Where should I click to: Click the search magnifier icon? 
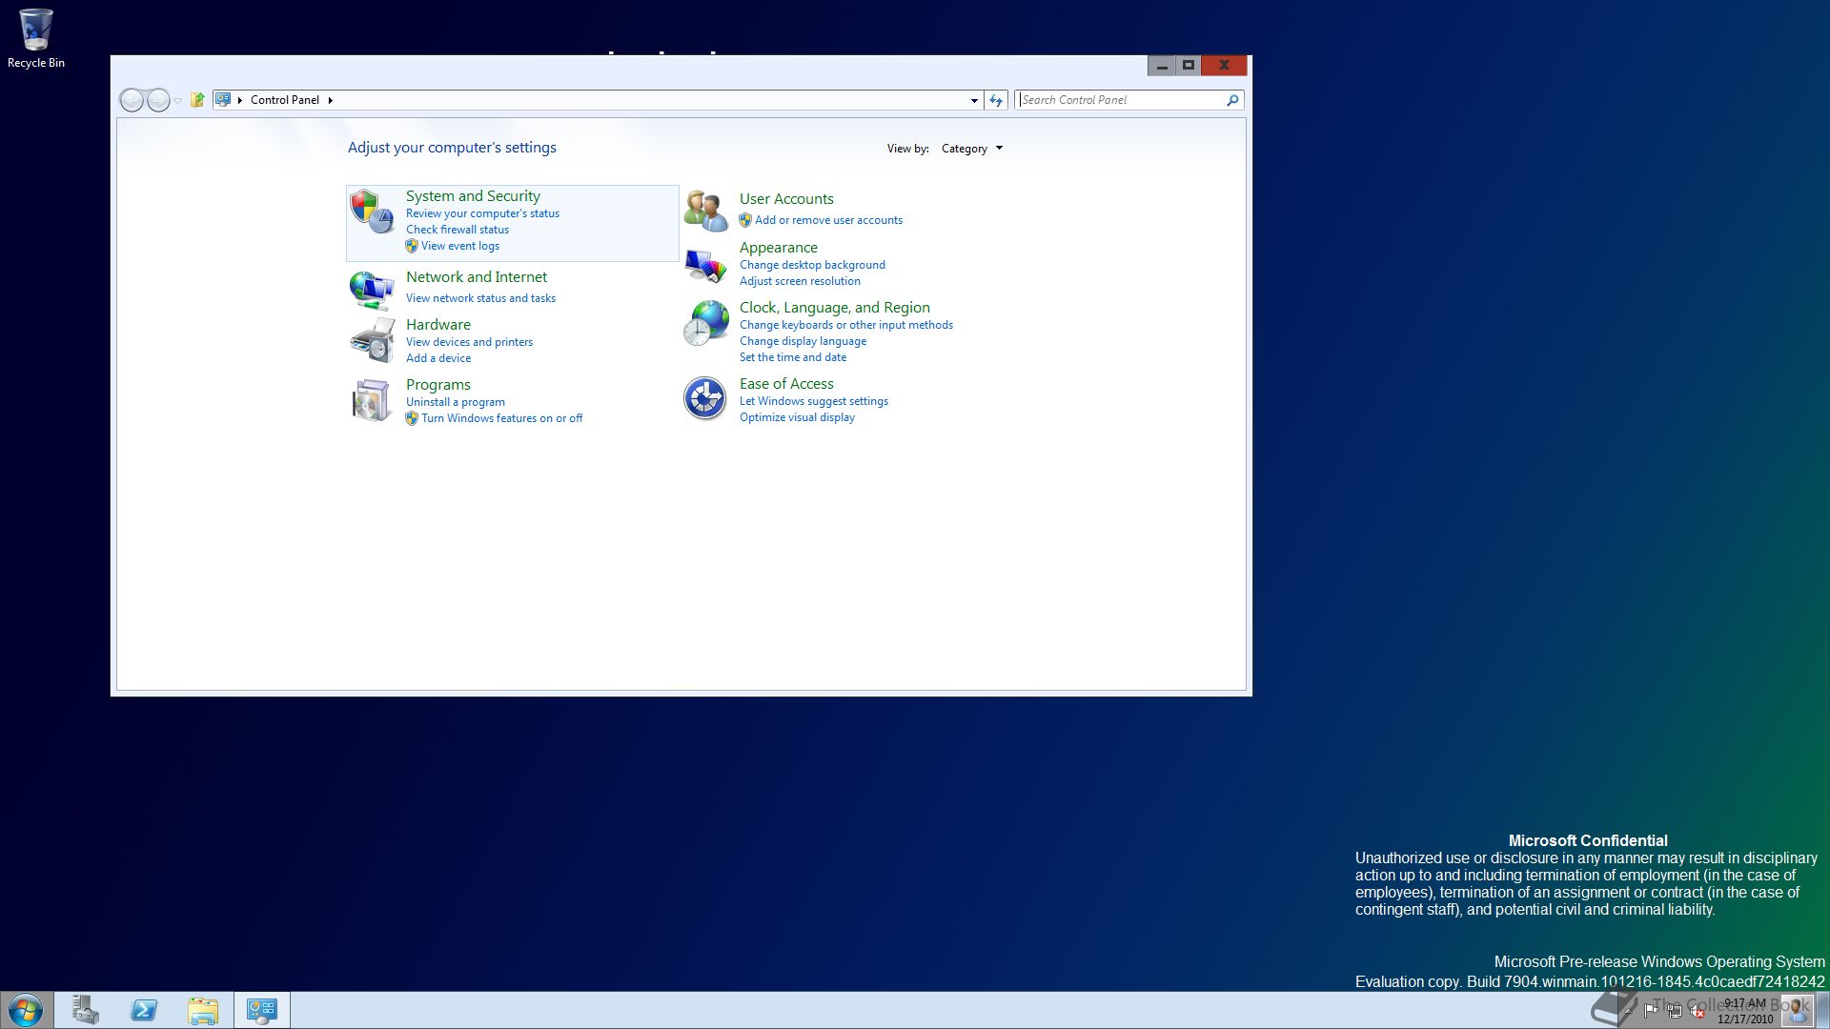tap(1232, 100)
